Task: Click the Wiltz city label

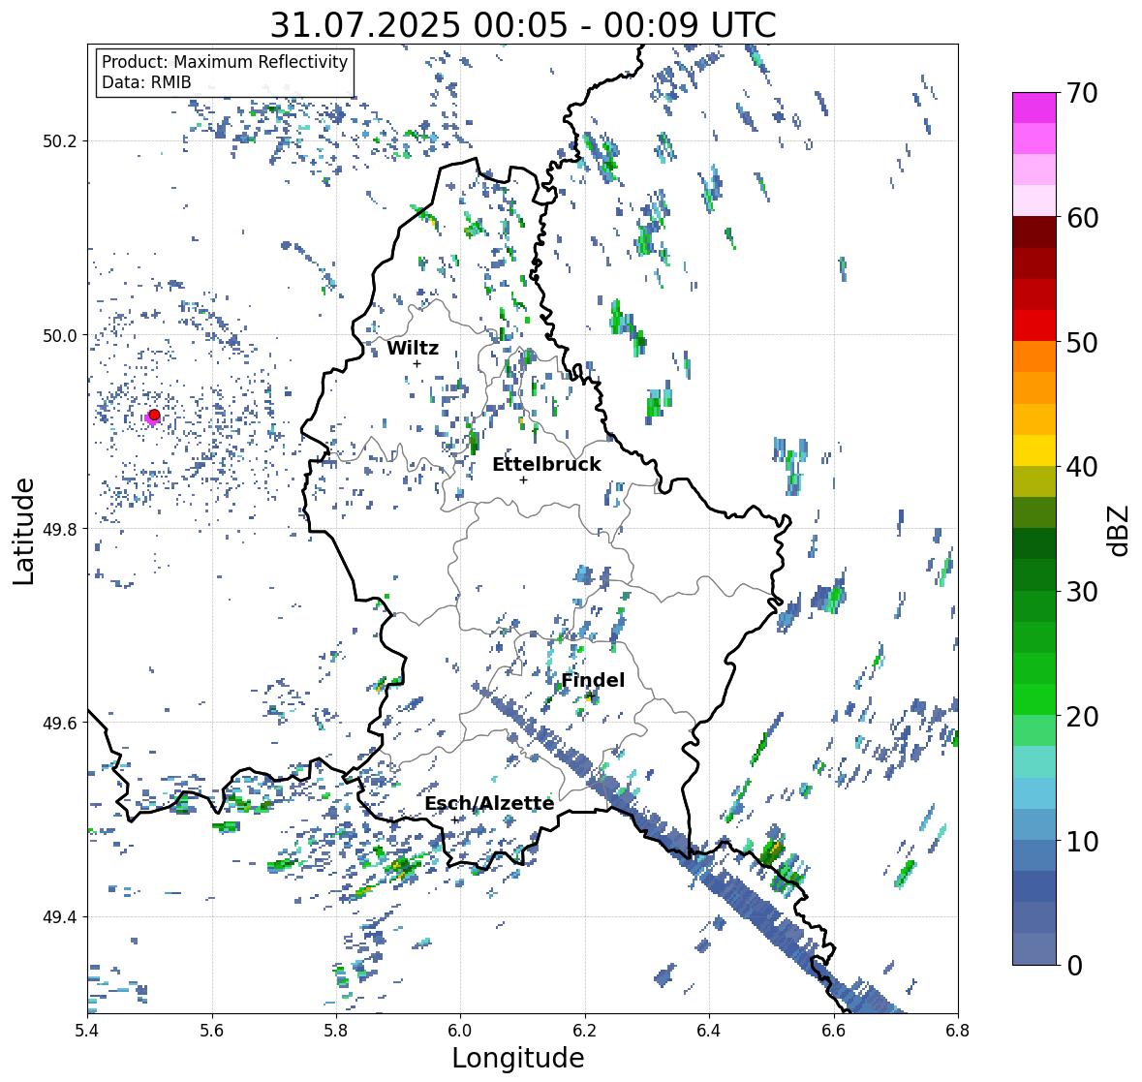Action: pos(413,348)
